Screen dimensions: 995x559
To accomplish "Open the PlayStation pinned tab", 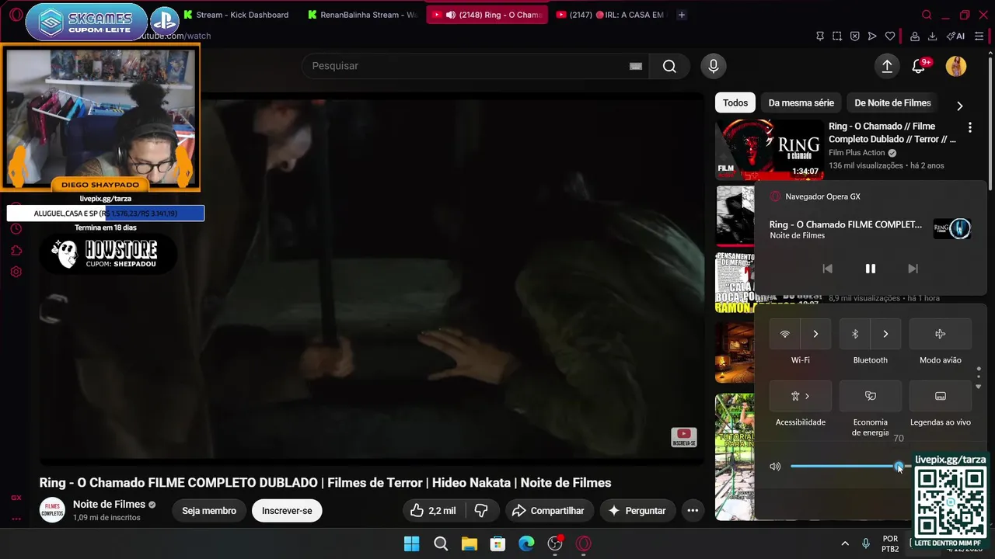I will pyautogui.click(x=164, y=19).
